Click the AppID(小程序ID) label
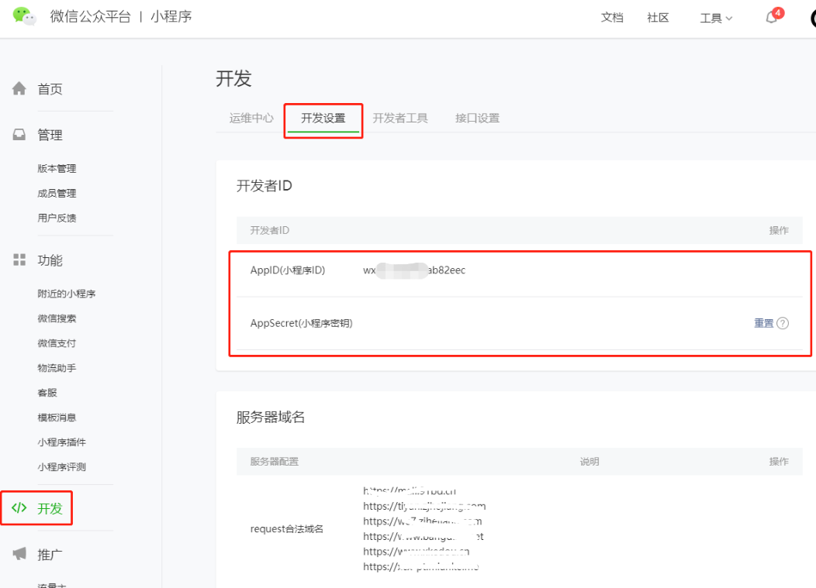This screenshot has width=816, height=588. pyautogui.click(x=288, y=270)
